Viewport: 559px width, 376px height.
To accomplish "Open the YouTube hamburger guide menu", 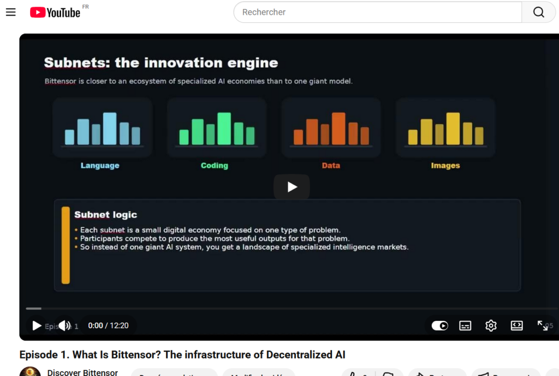I will [11, 12].
